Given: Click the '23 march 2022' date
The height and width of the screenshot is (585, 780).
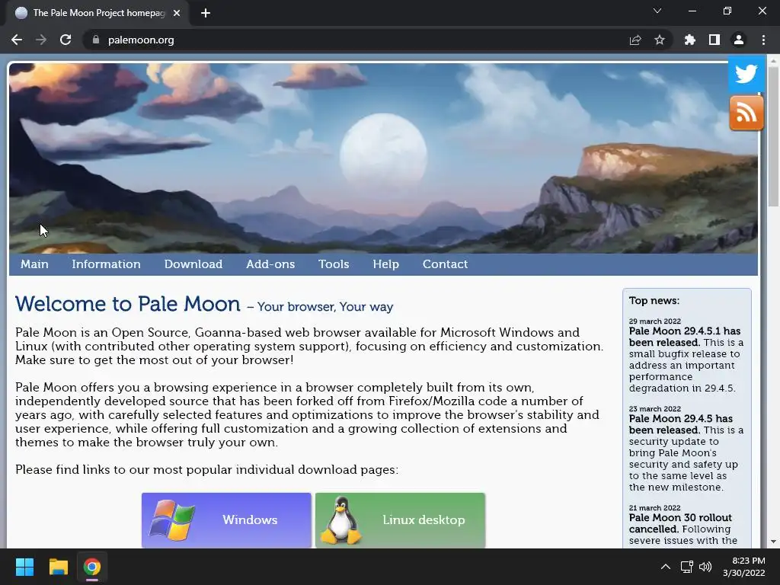Looking at the screenshot, I should click(654, 409).
